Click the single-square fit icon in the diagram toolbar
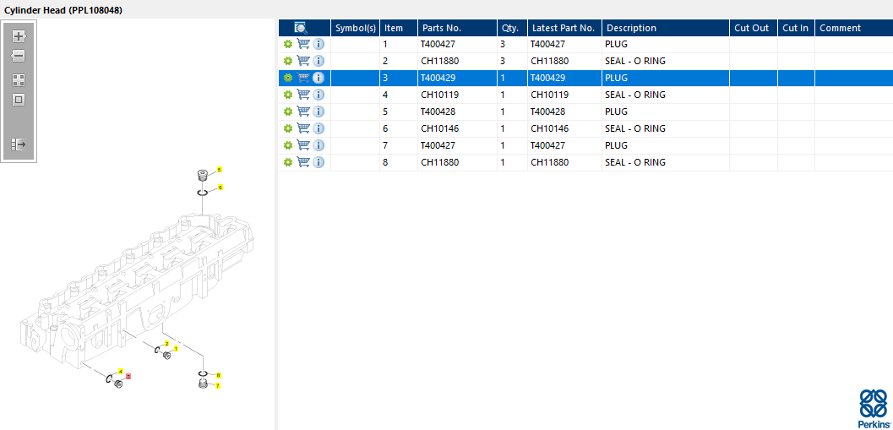The height and width of the screenshot is (430, 893). 19,100
